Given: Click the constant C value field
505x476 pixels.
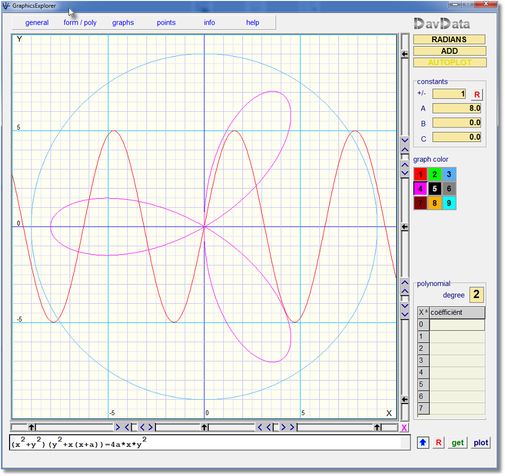Looking at the screenshot, I should [457, 137].
